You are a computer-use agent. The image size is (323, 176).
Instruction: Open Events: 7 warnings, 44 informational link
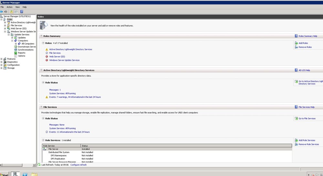point(75,97)
